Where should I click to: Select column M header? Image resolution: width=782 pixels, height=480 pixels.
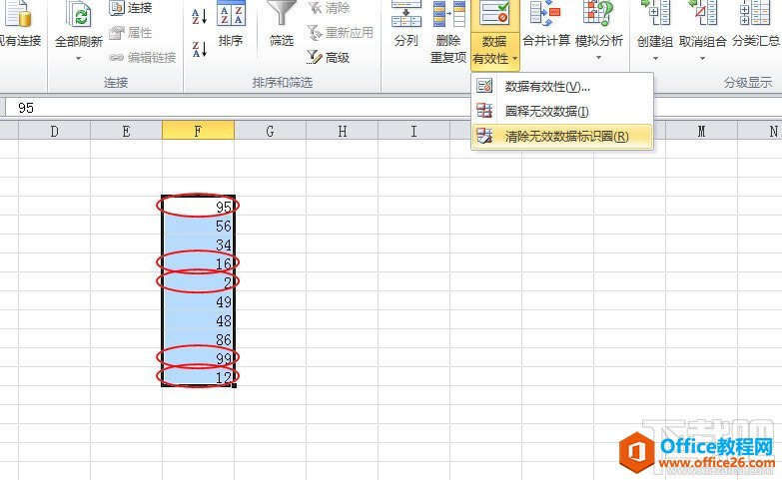point(701,131)
